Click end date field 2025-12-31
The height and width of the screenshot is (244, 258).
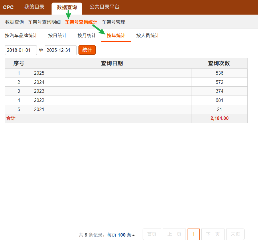click(x=60, y=50)
